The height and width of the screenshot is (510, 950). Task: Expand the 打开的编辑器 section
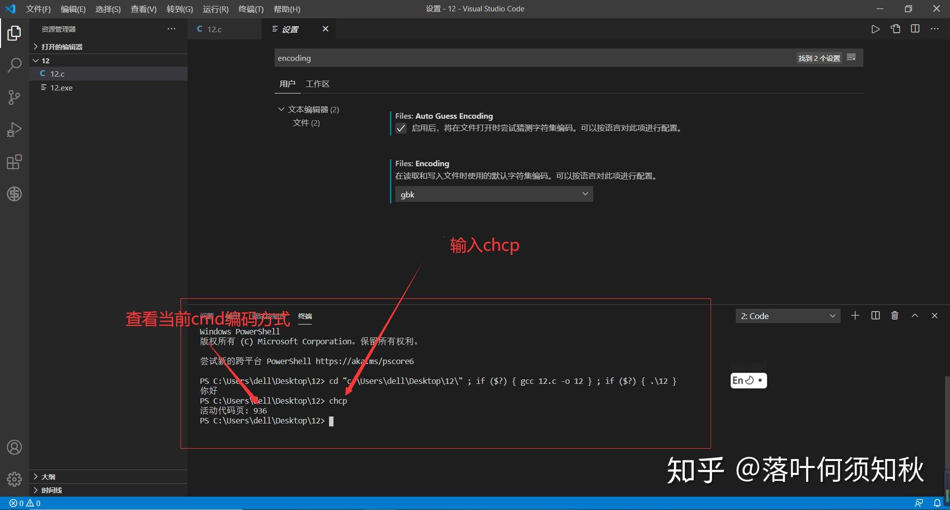pyautogui.click(x=36, y=46)
